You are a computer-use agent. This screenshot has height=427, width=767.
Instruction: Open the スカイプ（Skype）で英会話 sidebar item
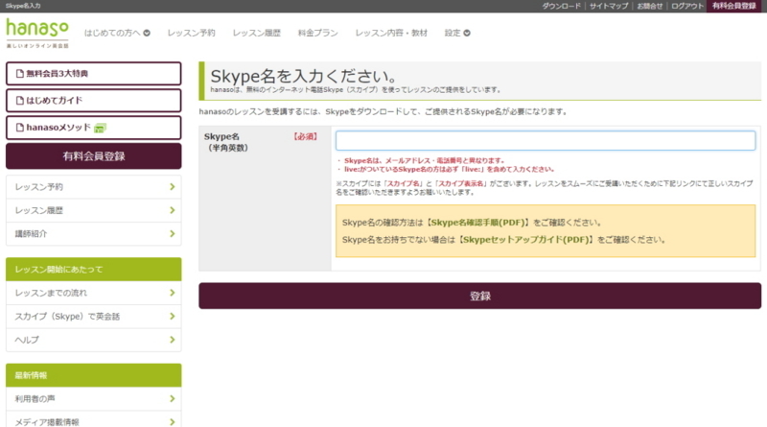93,317
